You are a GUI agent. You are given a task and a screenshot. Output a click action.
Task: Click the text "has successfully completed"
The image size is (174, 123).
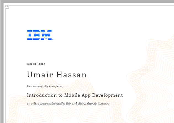pyautogui.click(x=45, y=86)
